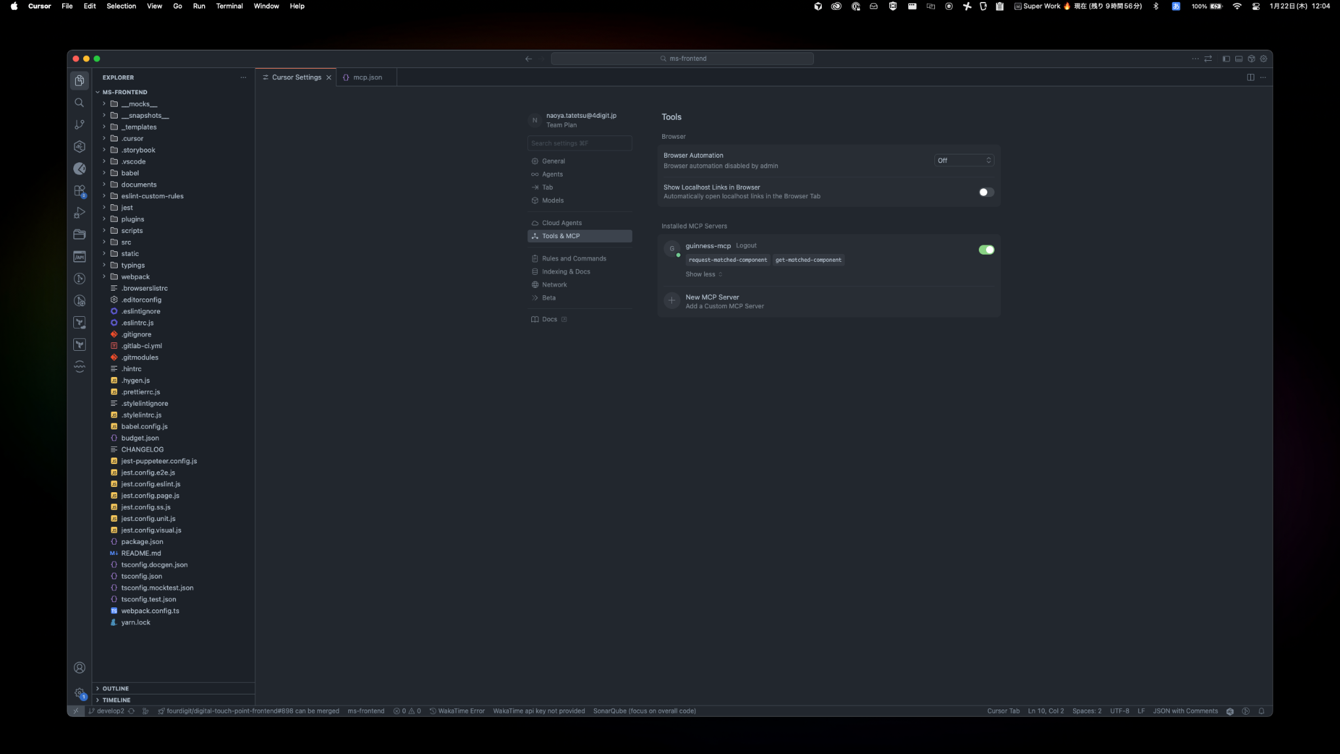This screenshot has width=1340, height=754.
Task: Open the Manage gear in activity bar
Action: (x=79, y=693)
